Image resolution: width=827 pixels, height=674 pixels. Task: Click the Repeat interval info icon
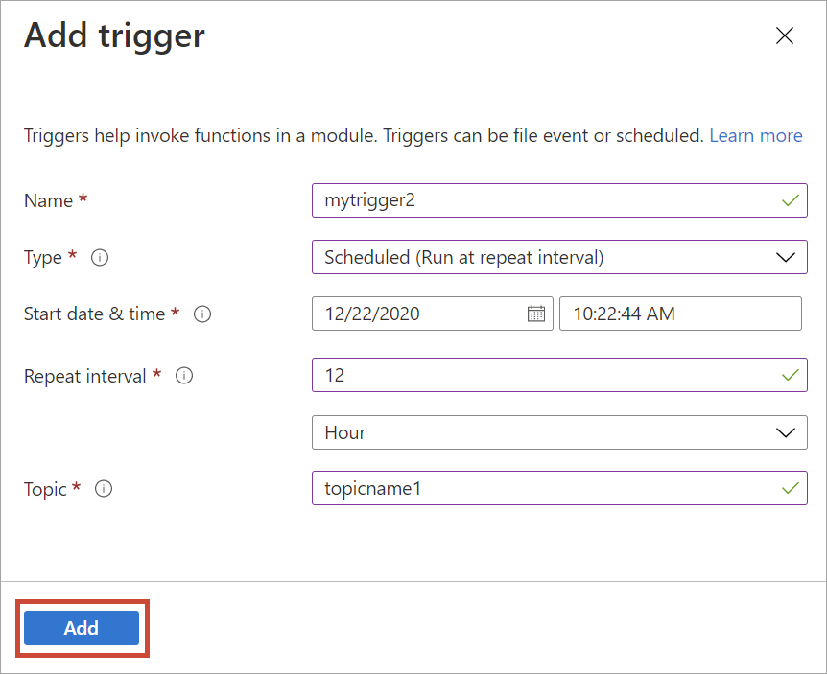tap(184, 376)
